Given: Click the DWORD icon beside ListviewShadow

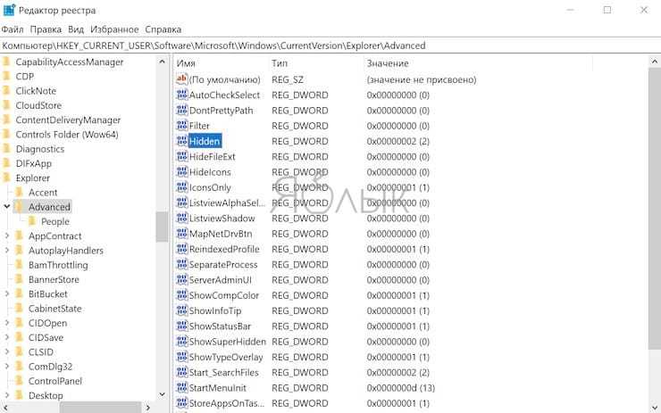Looking at the screenshot, I should [181, 218].
